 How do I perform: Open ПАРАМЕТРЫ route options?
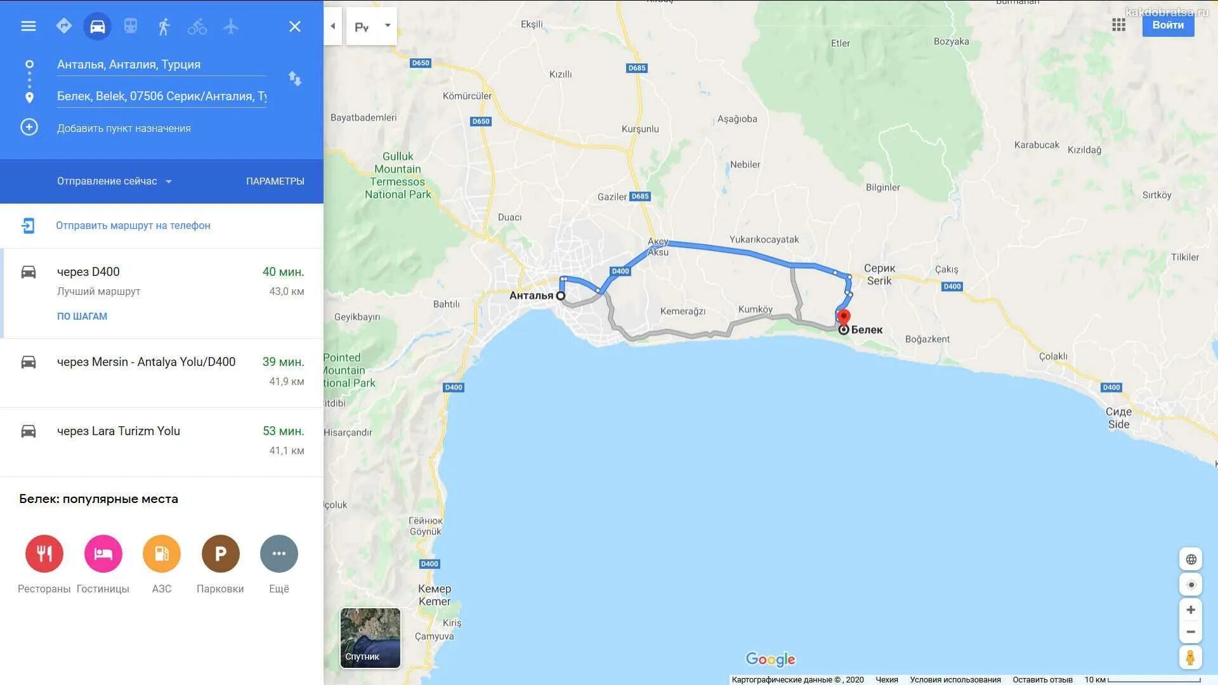275,181
